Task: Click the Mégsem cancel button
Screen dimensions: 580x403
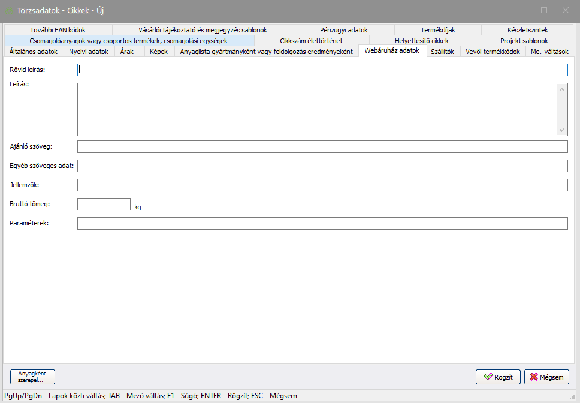Action: [x=546, y=377]
